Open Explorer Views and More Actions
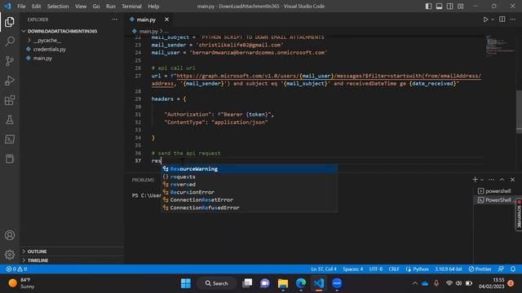Screen dimensions: 522x293 click(x=114, y=20)
